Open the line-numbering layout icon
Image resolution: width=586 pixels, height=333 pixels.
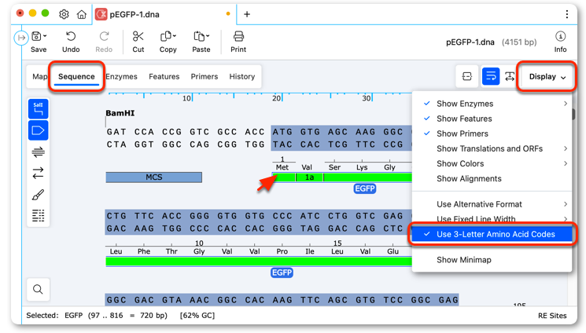pyautogui.click(x=38, y=215)
